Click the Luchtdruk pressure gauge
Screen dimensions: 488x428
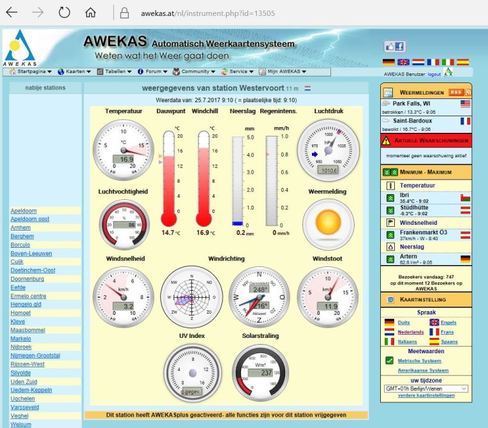pos(329,150)
